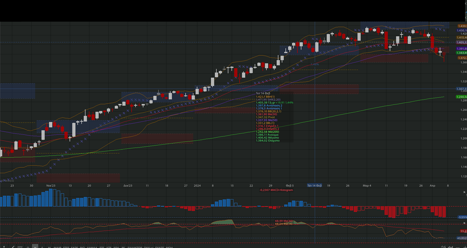Click the '1.242,58 Me(200)' tooltip row

[x=267, y=132]
